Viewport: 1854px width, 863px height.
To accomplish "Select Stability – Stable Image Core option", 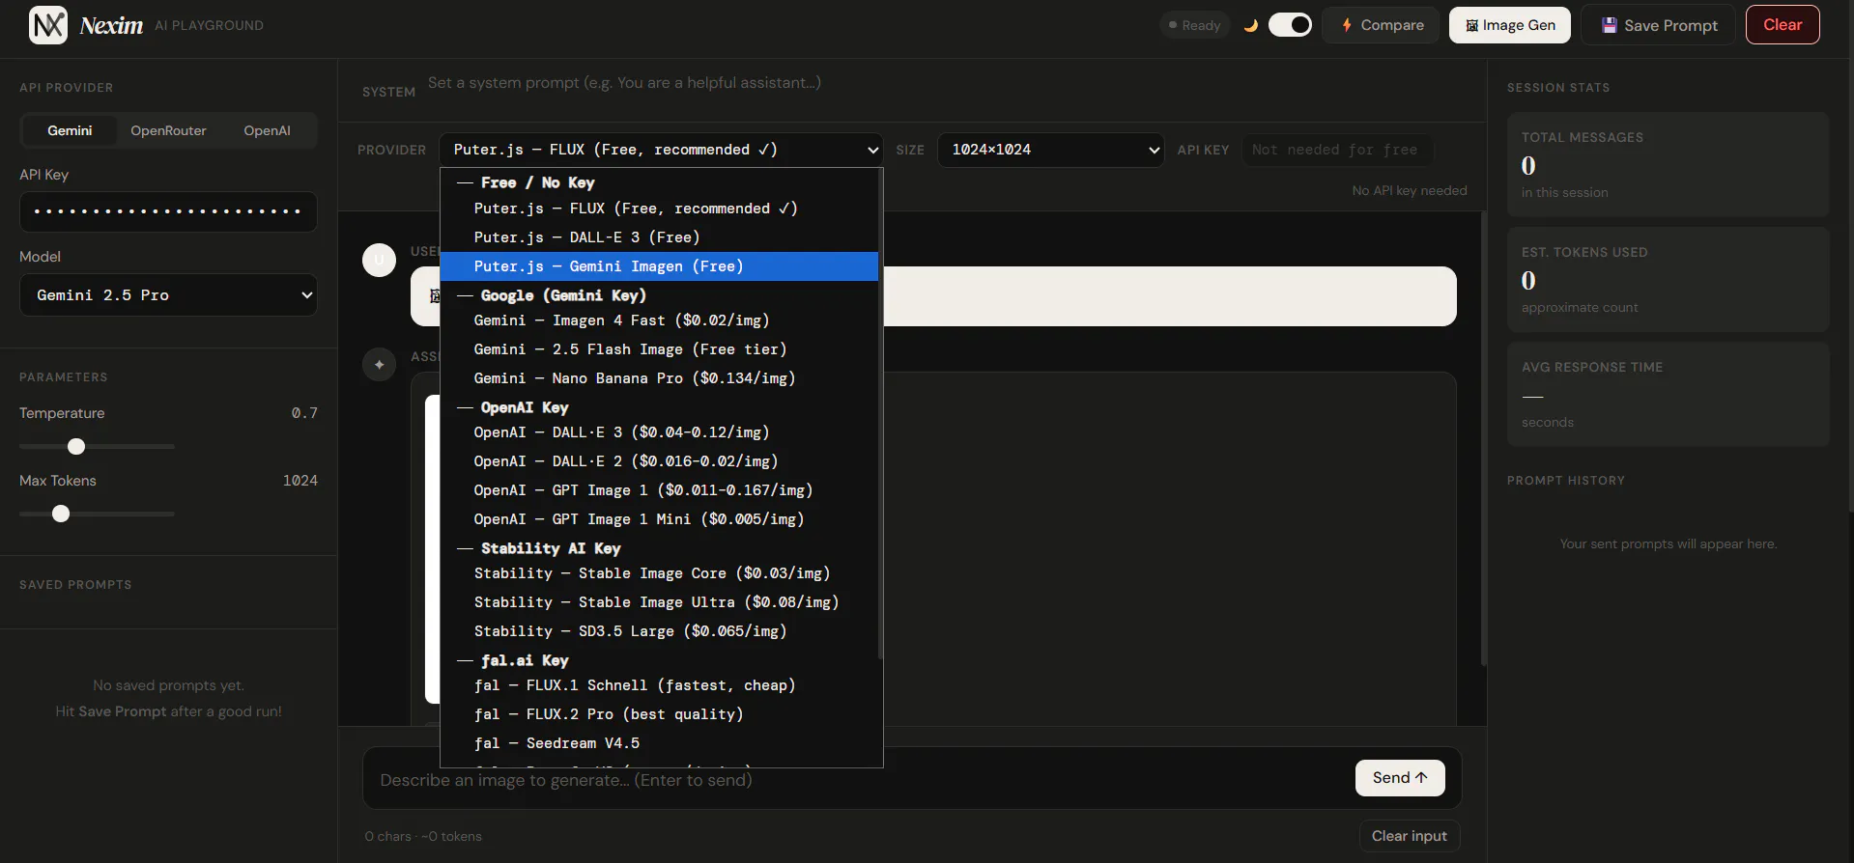I will tap(659, 573).
